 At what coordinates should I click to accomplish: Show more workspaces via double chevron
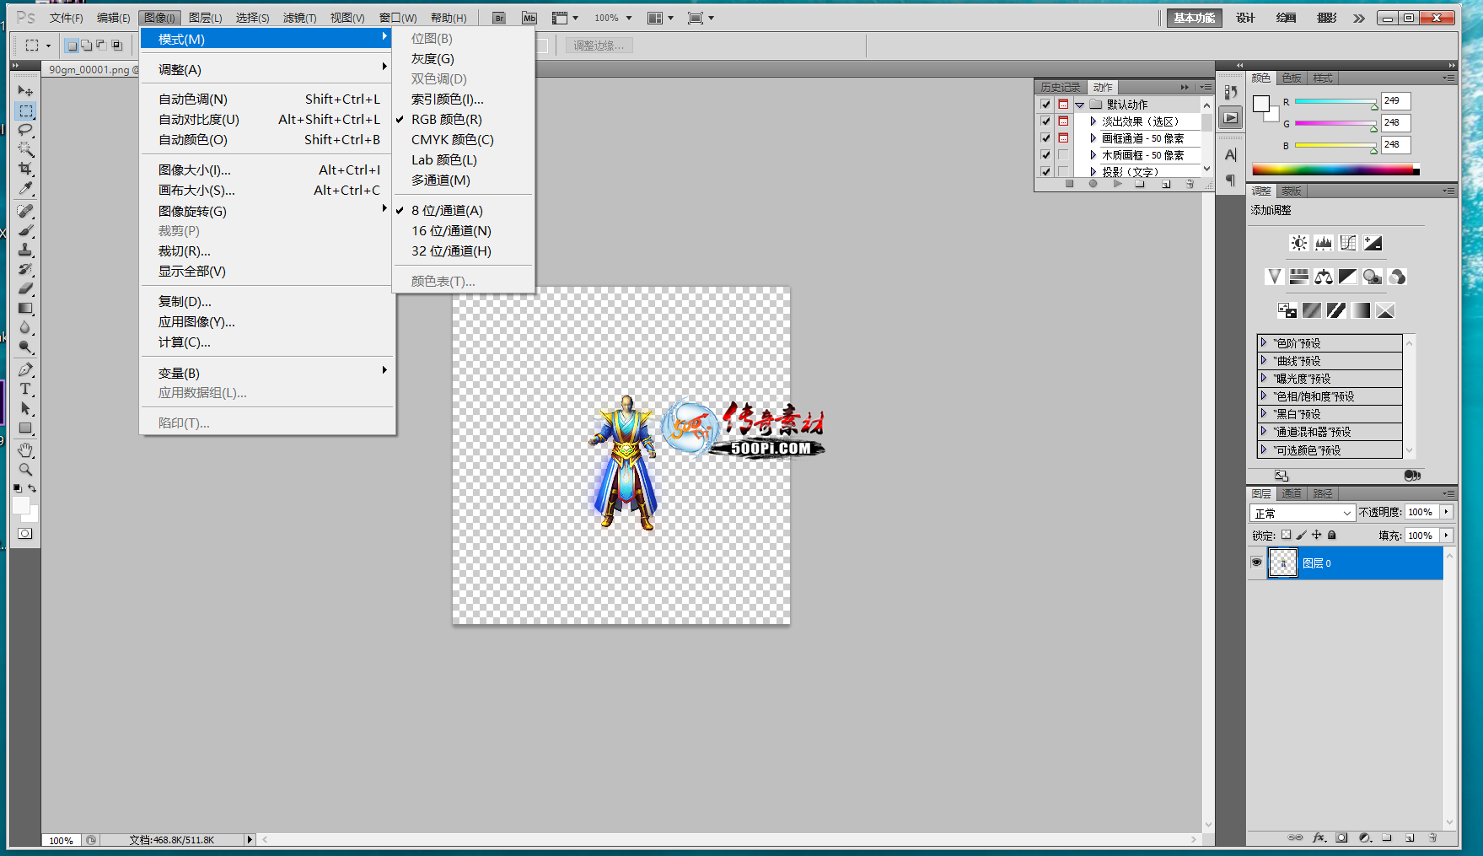1359,18
